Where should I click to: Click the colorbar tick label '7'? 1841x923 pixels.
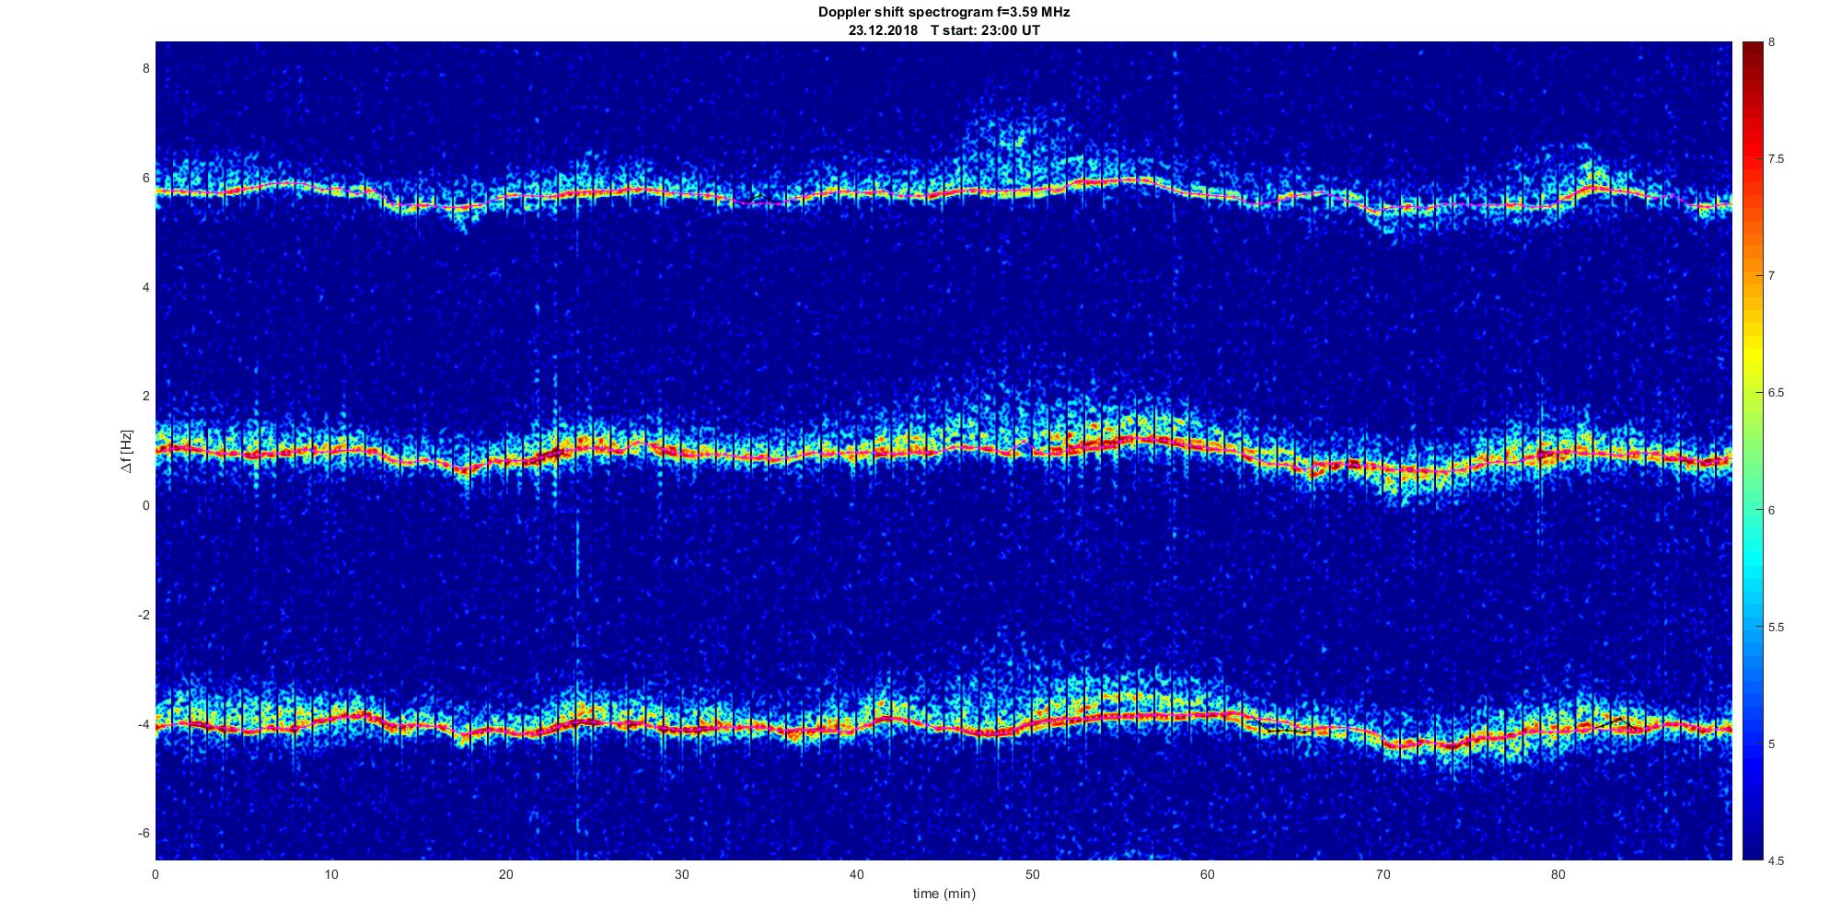tap(1772, 276)
